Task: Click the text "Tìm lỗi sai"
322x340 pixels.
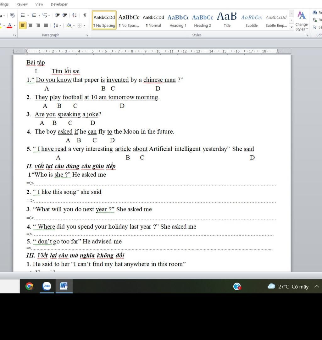Action: (66, 71)
